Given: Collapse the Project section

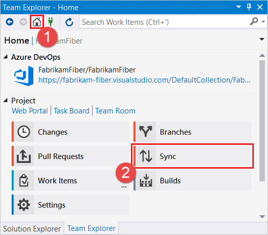Looking at the screenshot, I should [6, 100].
